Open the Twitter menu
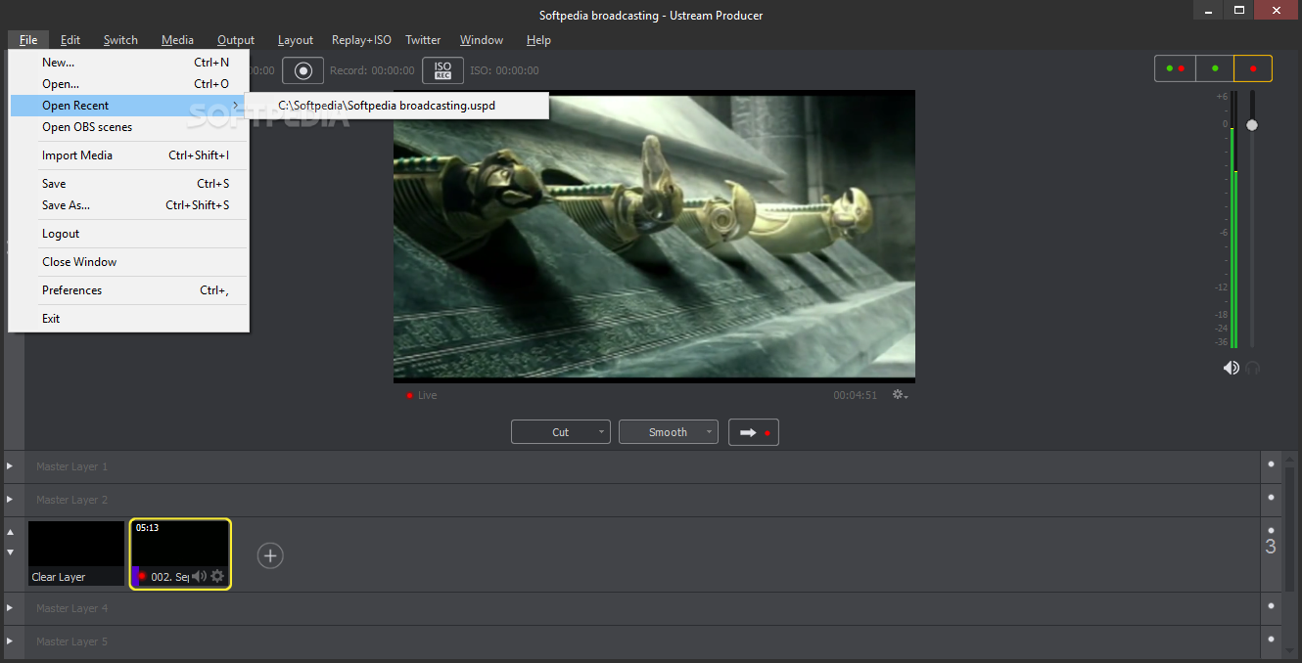 click(423, 40)
